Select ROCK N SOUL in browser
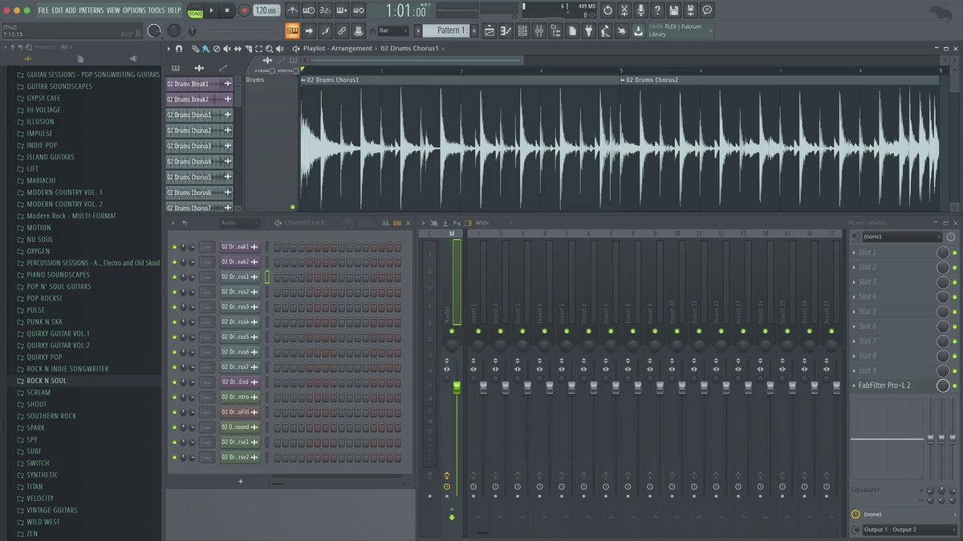 [47, 381]
